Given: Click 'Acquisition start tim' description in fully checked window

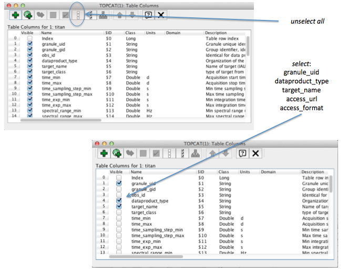Looking at the screenshot, I should pyautogui.click(x=226, y=77).
